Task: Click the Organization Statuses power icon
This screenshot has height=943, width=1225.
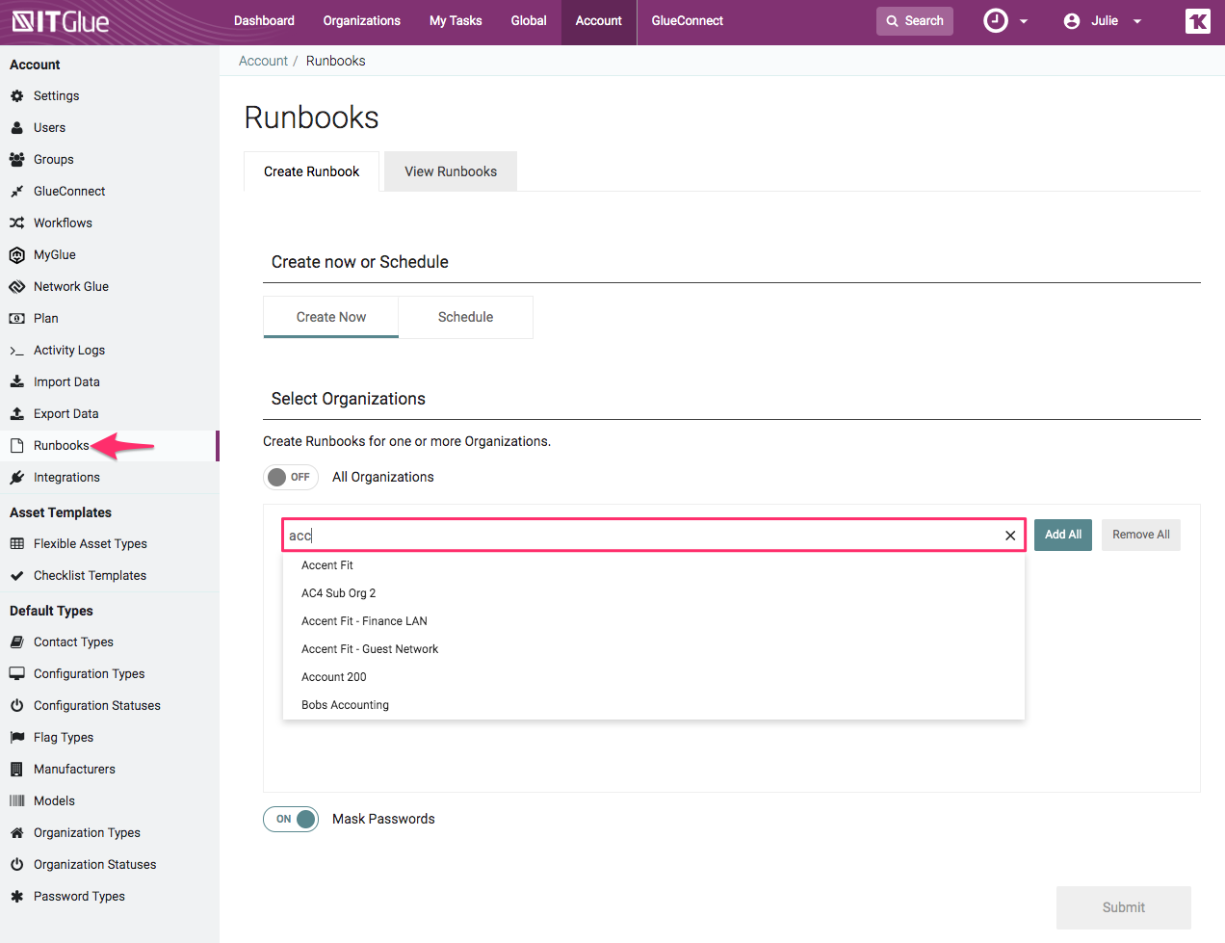Action: [x=16, y=865]
